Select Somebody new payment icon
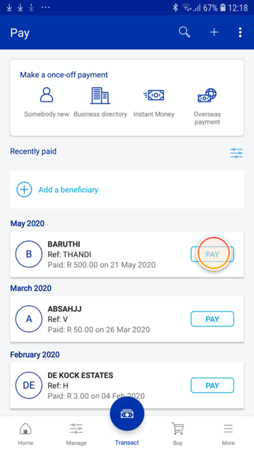The image size is (254, 451). [47, 95]
